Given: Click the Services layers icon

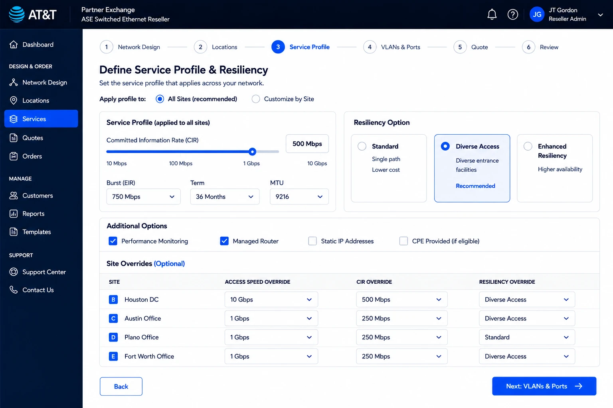Looking at the screenshot, I should tap(14, 119).
